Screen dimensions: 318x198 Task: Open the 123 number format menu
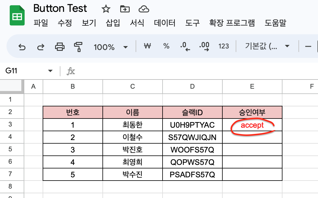[224, 46]
